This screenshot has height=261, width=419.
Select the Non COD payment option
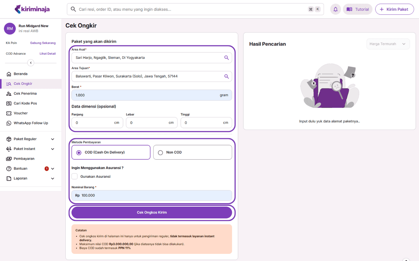point(161,152)
